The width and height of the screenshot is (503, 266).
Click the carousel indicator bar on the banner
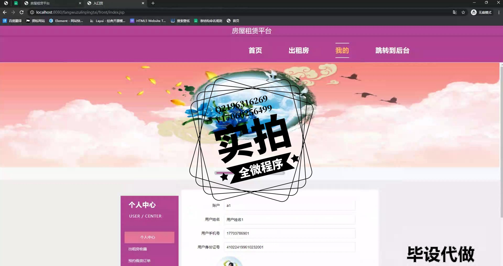(249, 173)
